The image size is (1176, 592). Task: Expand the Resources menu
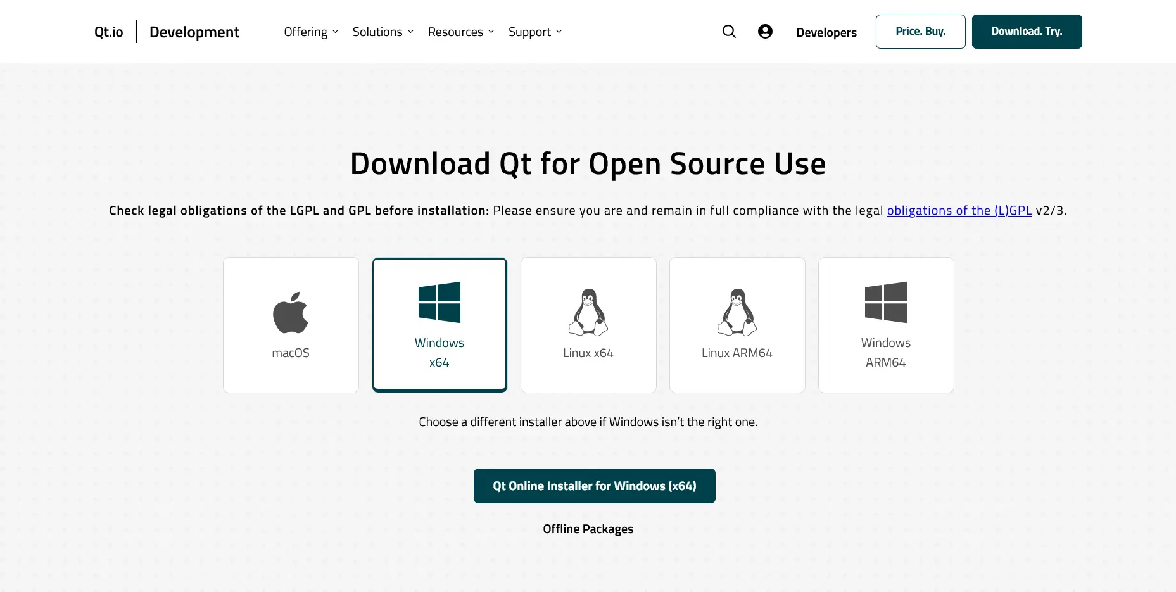click(461, 32)
